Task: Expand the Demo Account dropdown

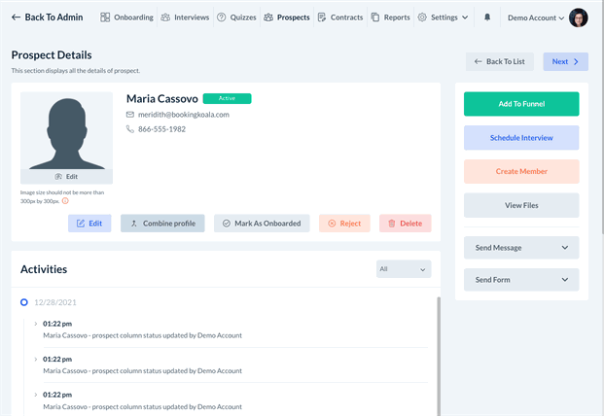Action: point(536,17)
